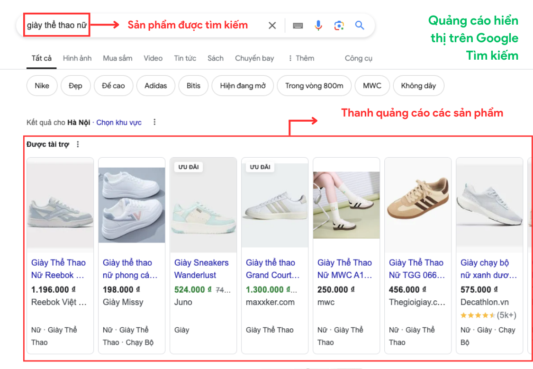The width and height of the screenshot is (533, 369).
Task: Select the Trong vòng 800m filter option
Action: coord(314,86)
